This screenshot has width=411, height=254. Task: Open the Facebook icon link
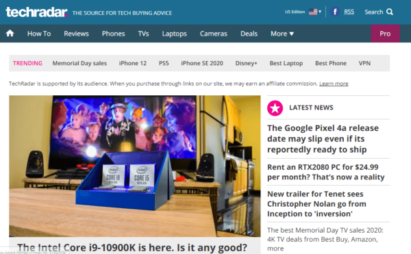point(335,12)
